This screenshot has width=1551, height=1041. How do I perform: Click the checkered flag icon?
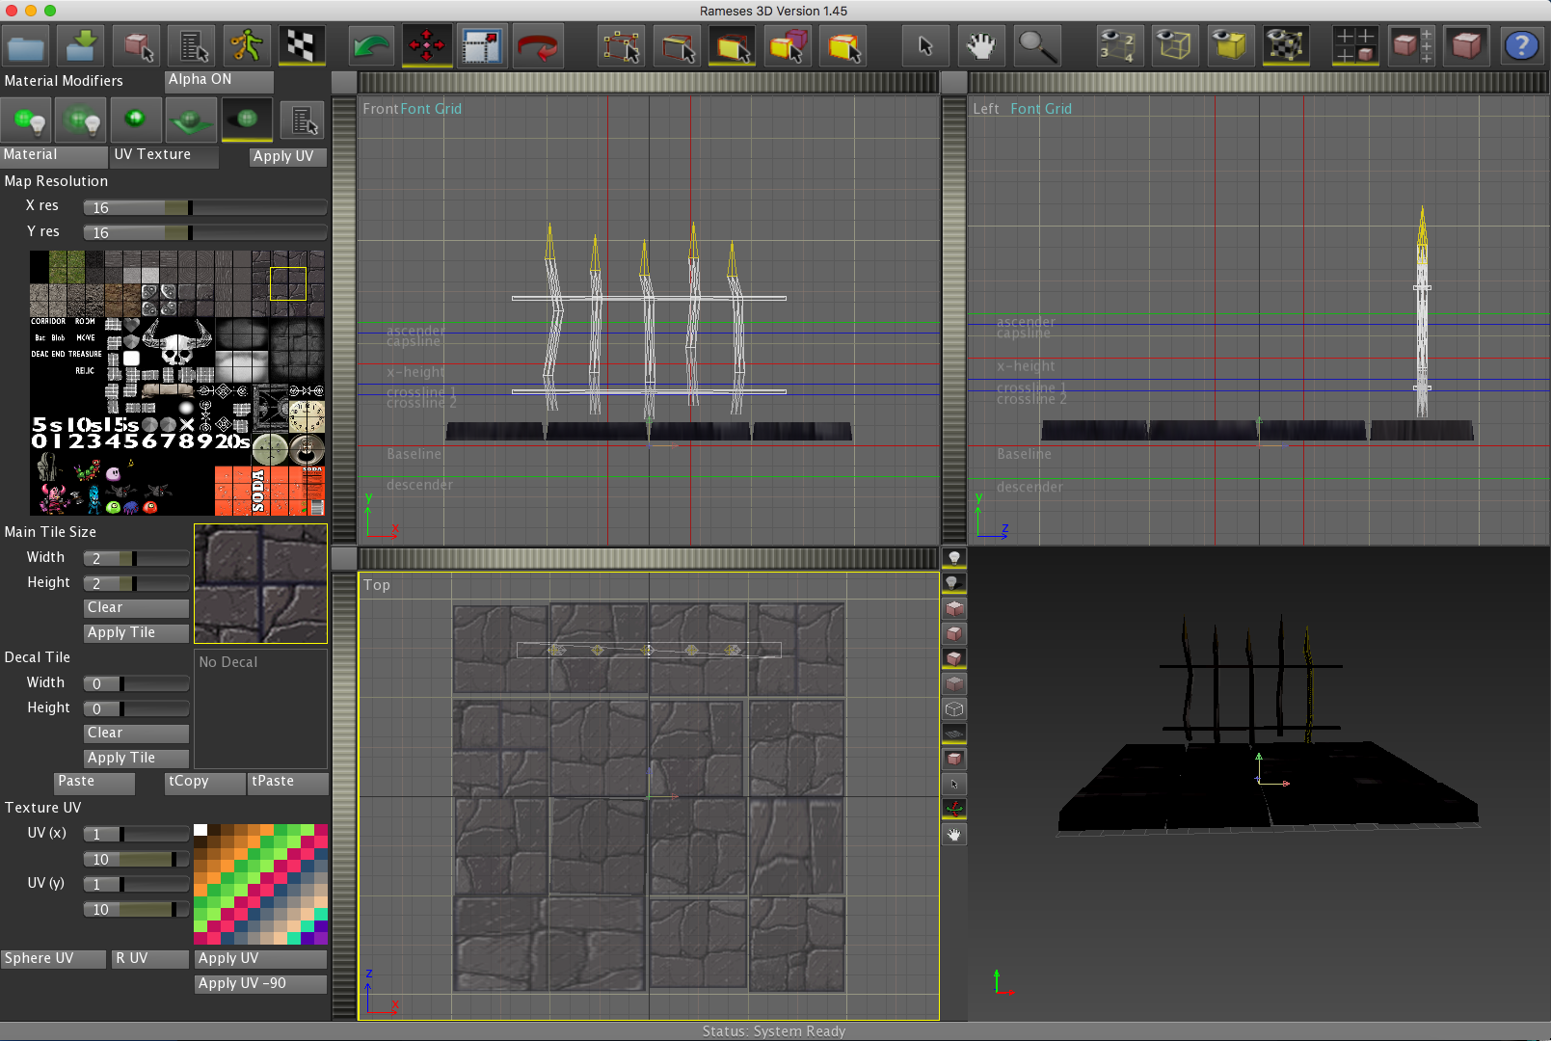point(302,46)
